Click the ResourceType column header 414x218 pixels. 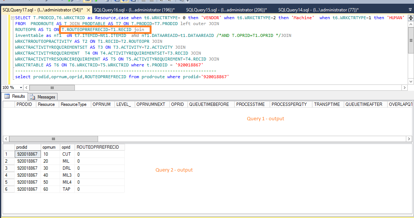click(x=74, y=104)
